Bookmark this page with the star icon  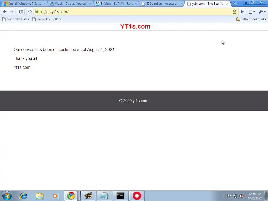30,12
